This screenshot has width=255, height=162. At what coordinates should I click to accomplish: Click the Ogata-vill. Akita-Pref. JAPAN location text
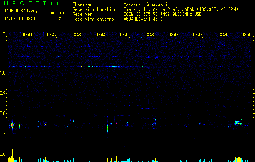click(x=181, y=9)
